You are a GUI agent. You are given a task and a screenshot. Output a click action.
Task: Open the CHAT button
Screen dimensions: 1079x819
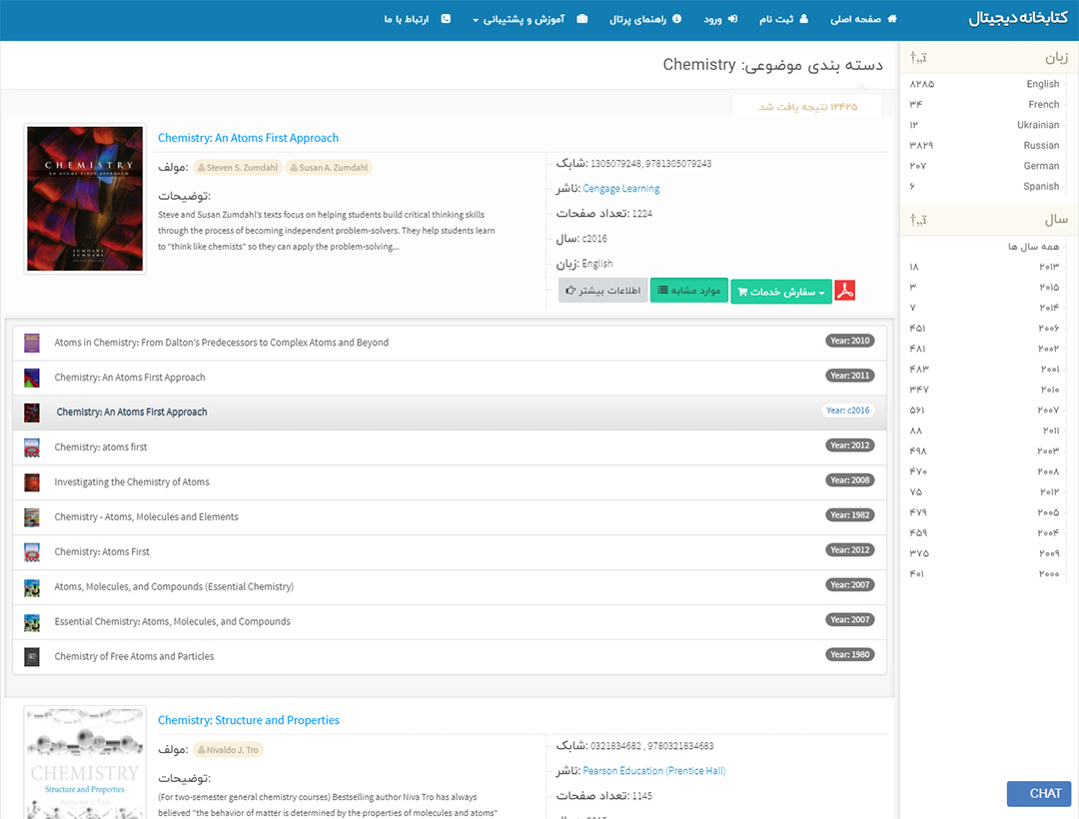[x=1038, y=794]
